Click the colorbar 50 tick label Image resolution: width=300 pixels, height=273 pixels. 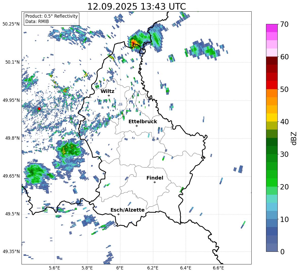[285, 89]
